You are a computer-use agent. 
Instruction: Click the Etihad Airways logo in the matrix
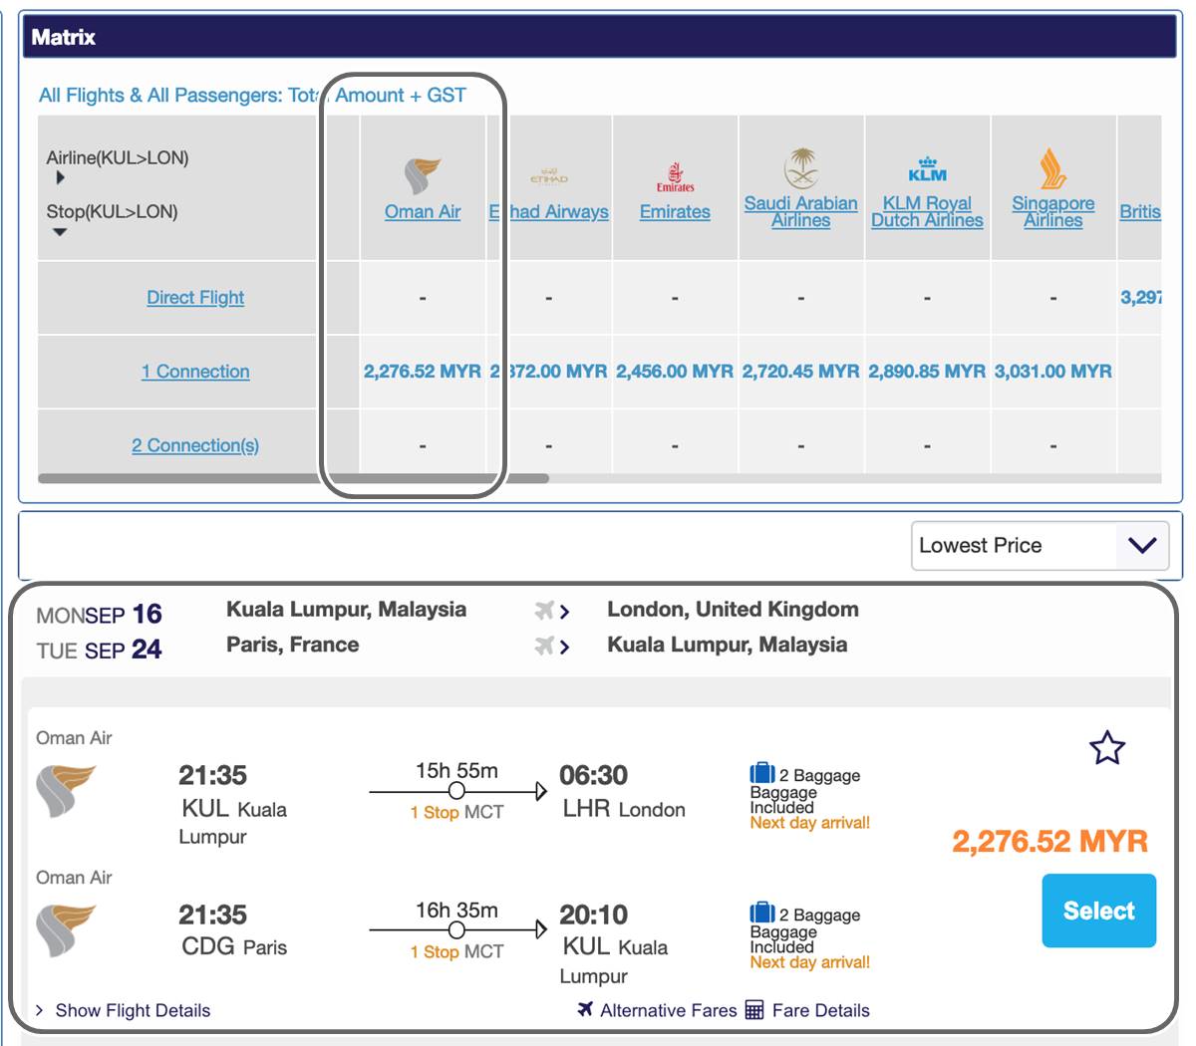(549, 179)
